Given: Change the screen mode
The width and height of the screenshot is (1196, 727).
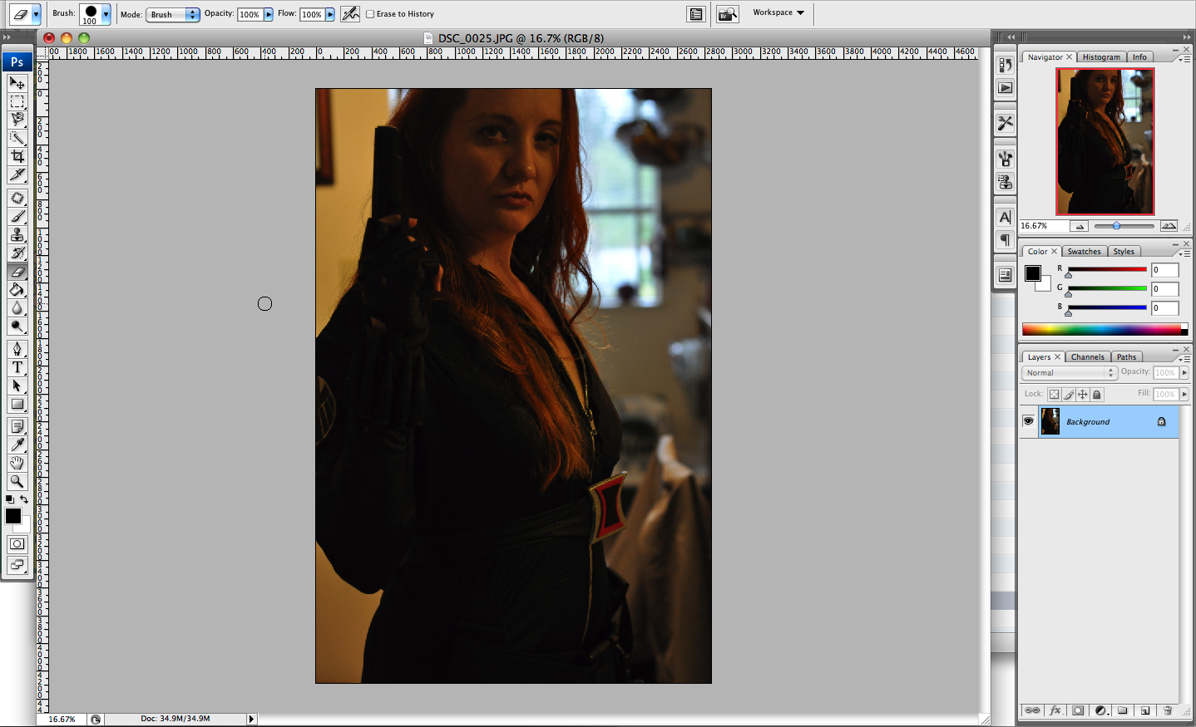Looking at the screenshot, I should (17, 565).
